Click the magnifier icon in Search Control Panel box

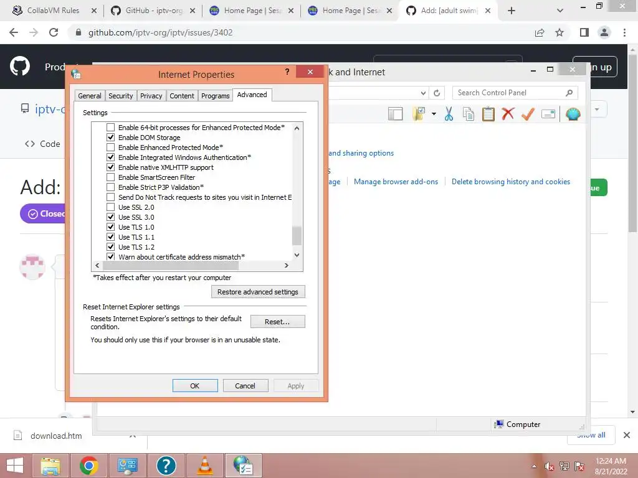click(569, 93)
